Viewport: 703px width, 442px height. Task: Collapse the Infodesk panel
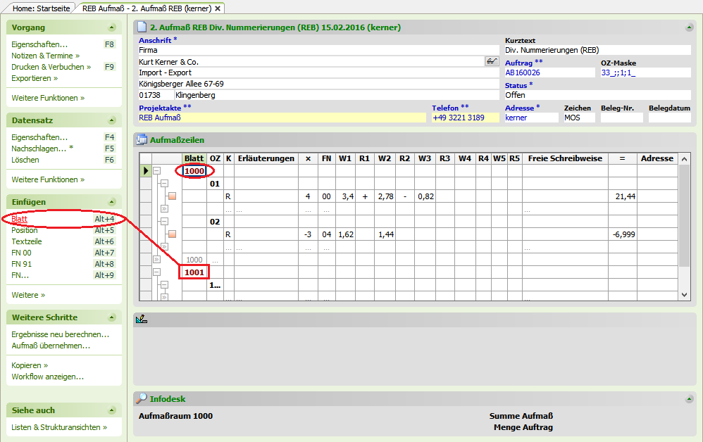pos(688,399)
